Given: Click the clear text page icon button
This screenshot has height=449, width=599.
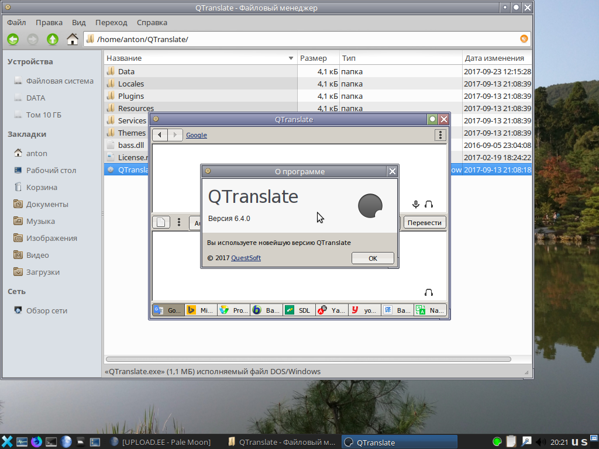Looking at the screenshot, I should coord(161,222).
